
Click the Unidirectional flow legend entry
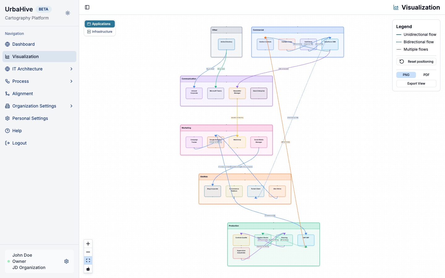[x=416, y=35]
